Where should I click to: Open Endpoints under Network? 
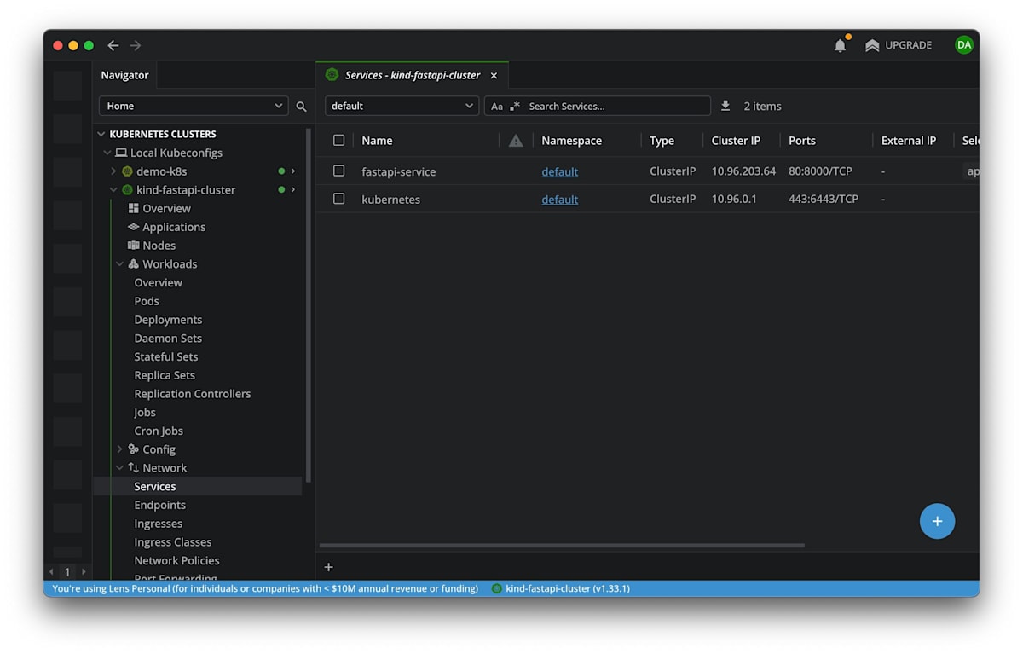pos(159,505)
